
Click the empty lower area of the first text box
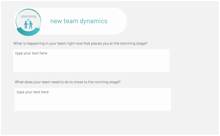point(91,66)
